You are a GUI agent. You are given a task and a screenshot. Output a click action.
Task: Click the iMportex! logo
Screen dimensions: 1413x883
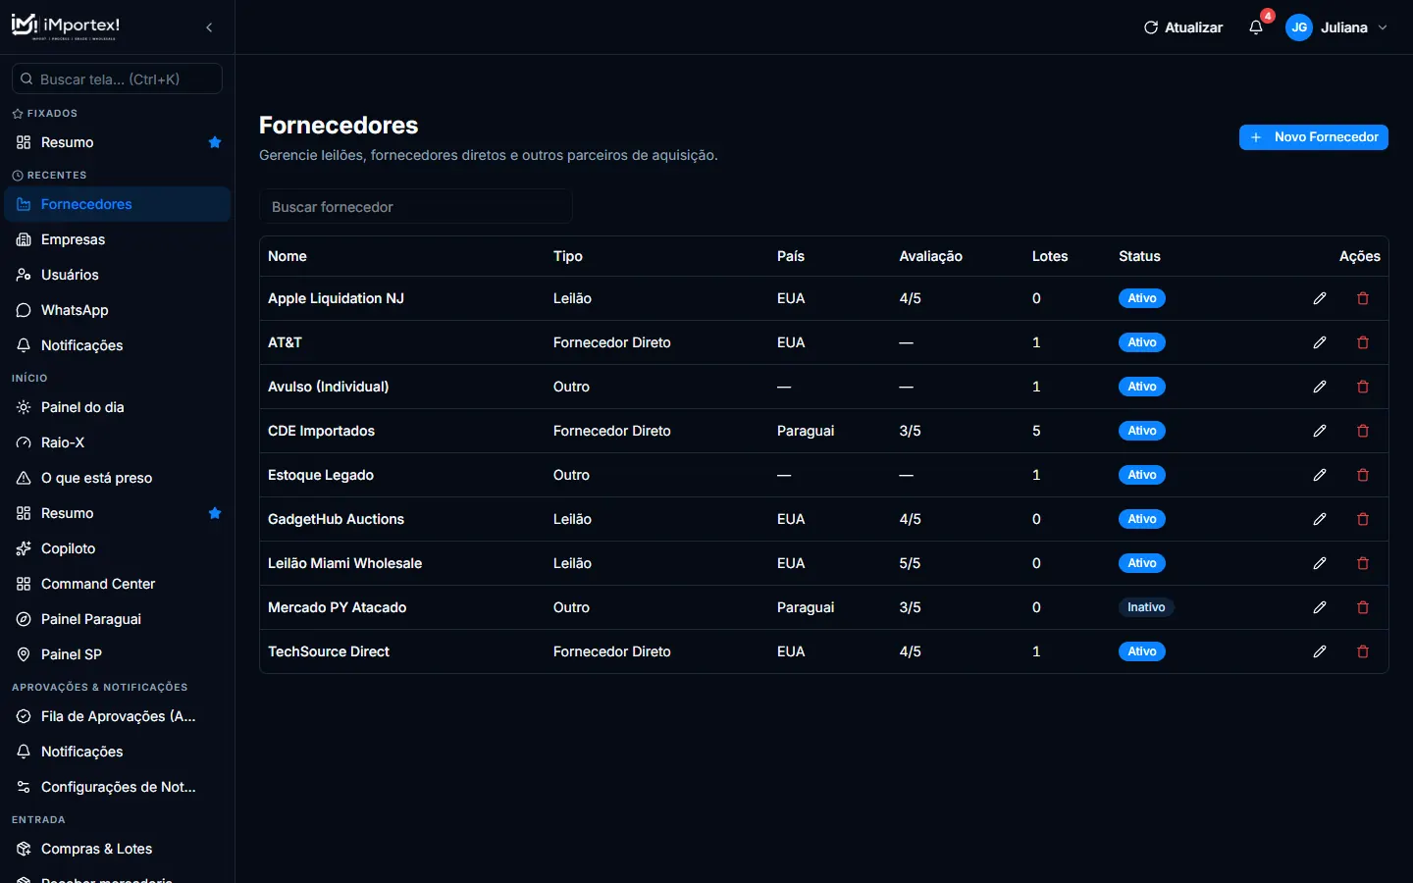point(66,26)
